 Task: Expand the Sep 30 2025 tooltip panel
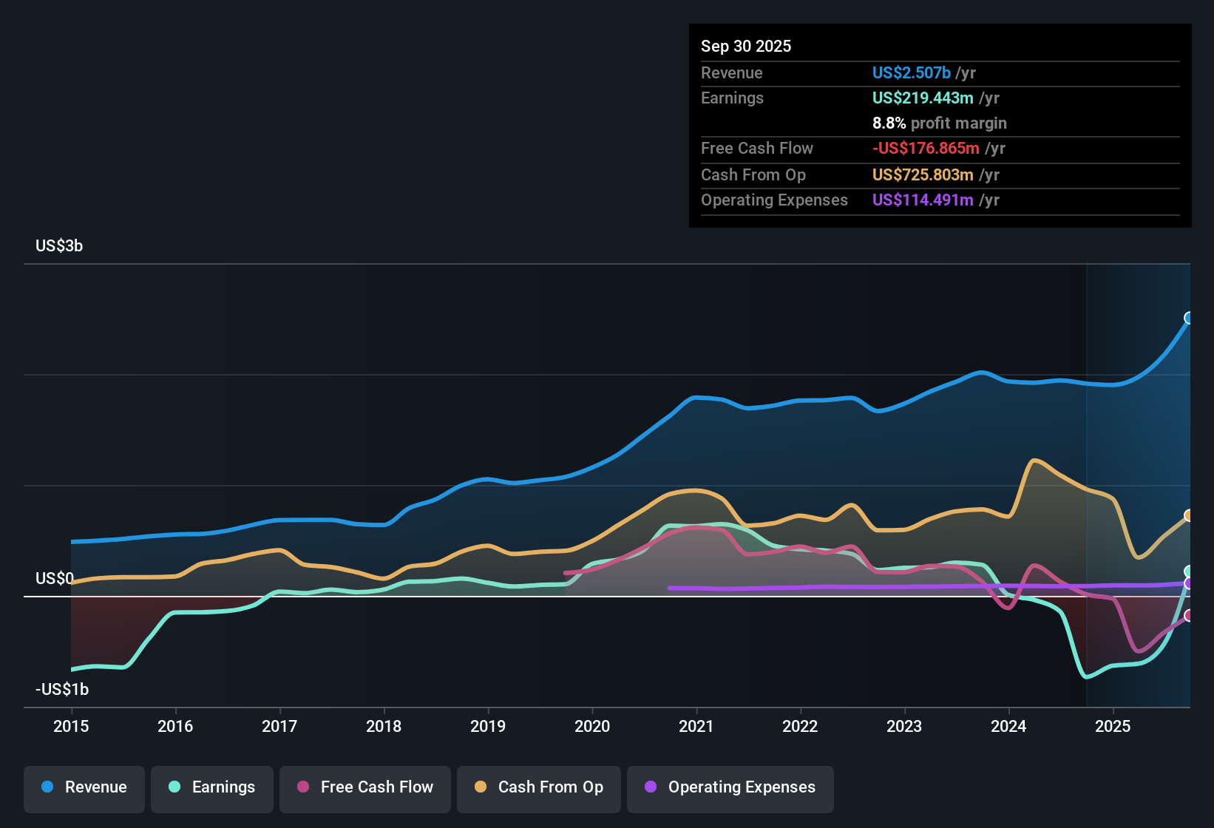click(x=746, y=46)
